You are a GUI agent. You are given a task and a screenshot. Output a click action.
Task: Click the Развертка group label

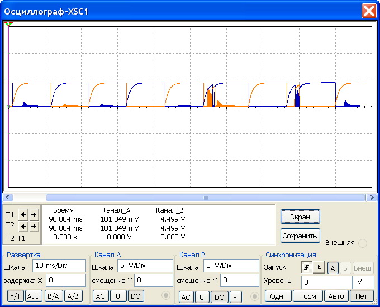tap(23, 255)
